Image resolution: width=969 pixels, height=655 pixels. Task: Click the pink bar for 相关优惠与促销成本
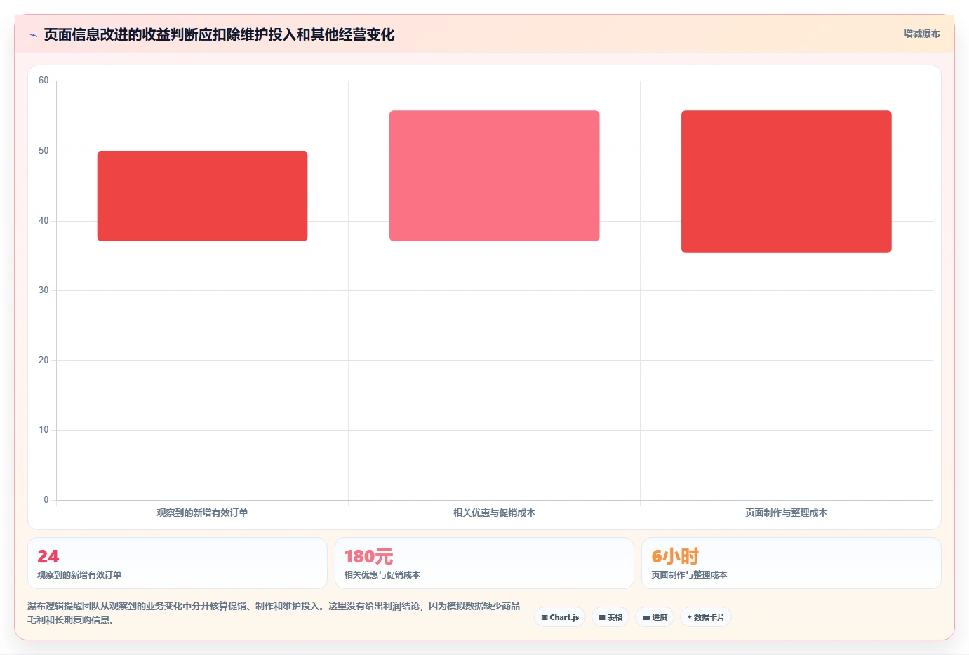coord(494,176)
